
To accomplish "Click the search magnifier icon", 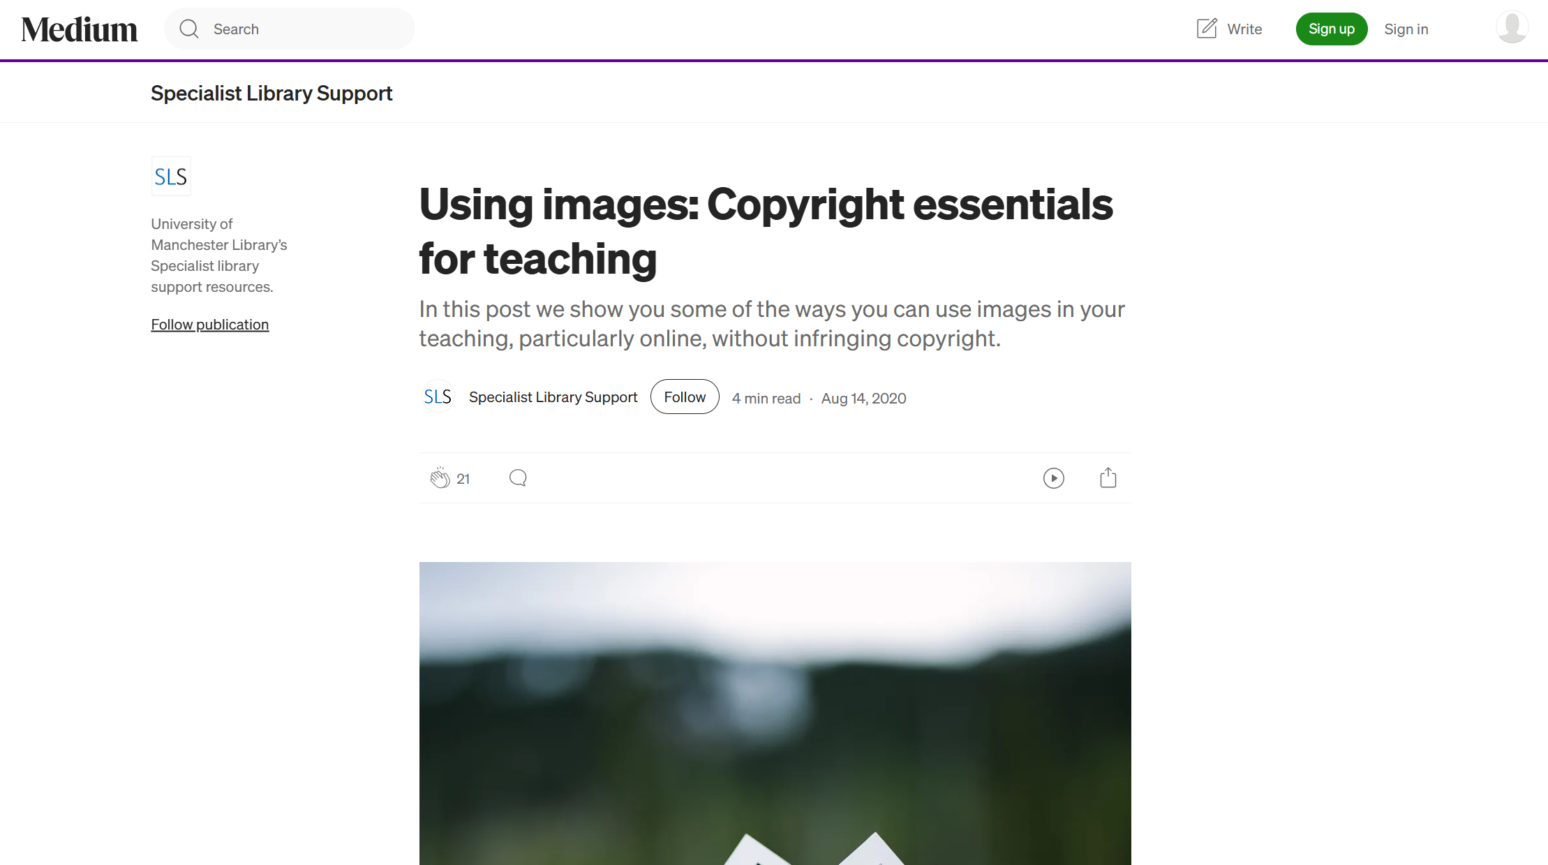I will tap(189, 29).
